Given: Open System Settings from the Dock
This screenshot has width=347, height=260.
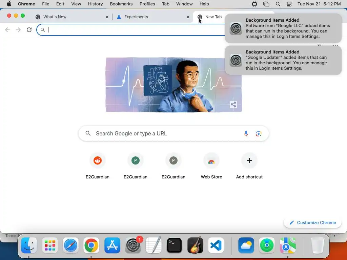Looking at the screenshot, I should pos(133,245).
